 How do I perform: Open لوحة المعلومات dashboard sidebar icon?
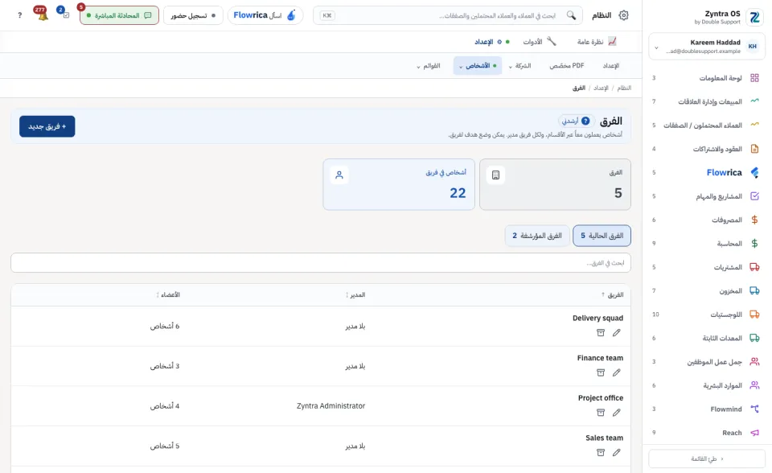point(754,78)
